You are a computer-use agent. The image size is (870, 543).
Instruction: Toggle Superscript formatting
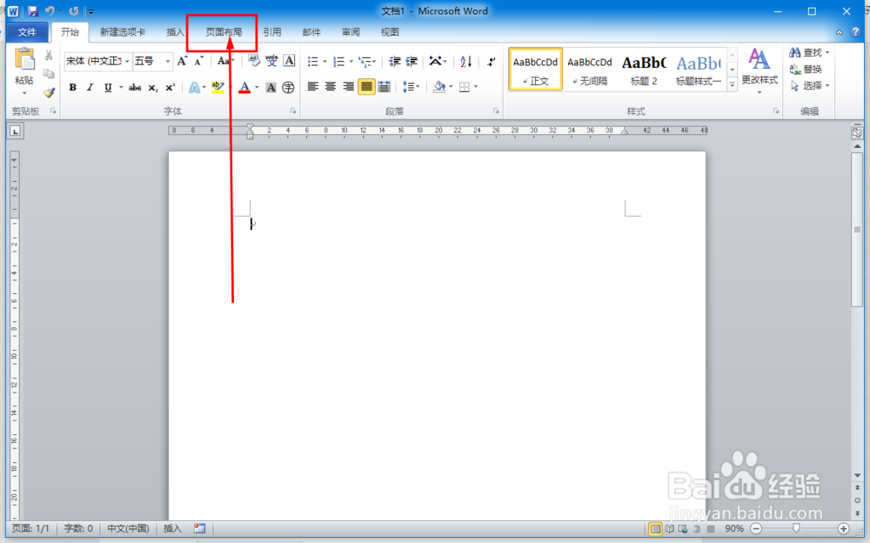pyautogui.click(x=171, y=87)
